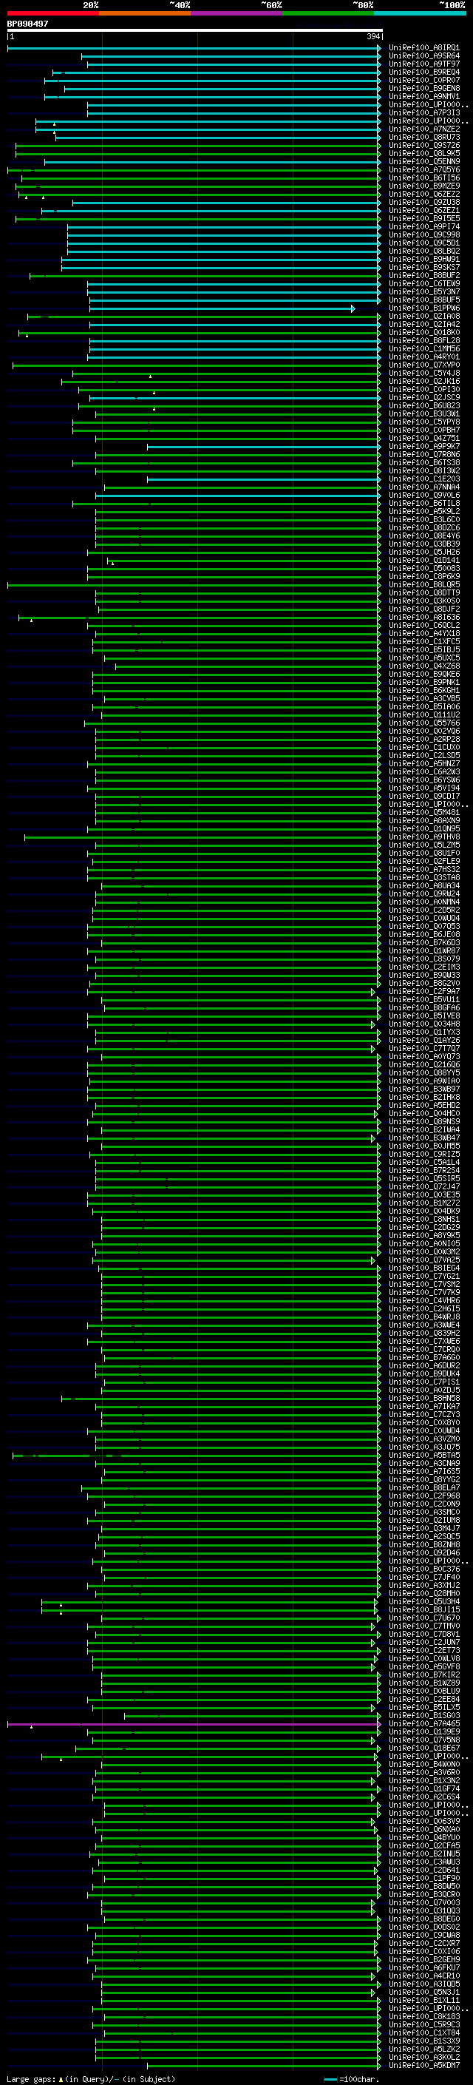473x2085 pixels.
Task: Select hit label UniRef100_A6FKU7
Action: coord(423,1968)
